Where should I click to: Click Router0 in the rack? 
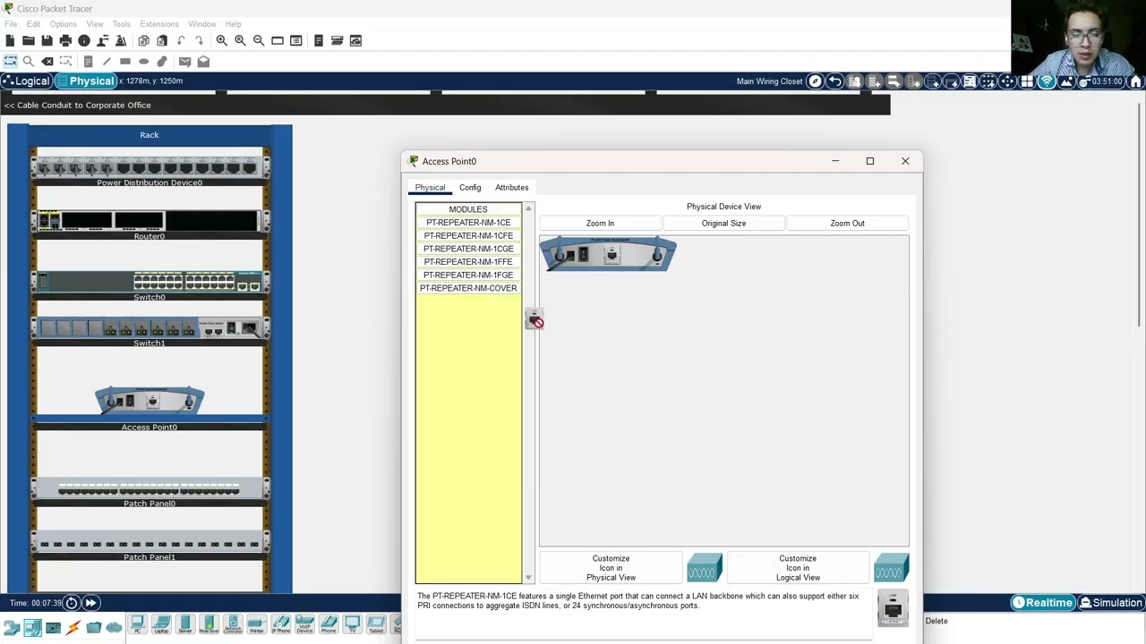150,221
